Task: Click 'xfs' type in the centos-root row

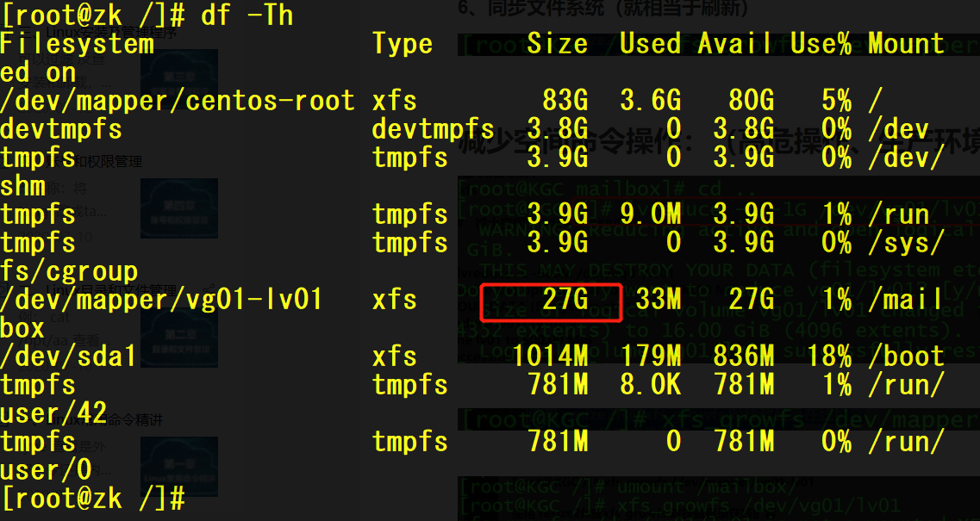Action: click(395, 101)
